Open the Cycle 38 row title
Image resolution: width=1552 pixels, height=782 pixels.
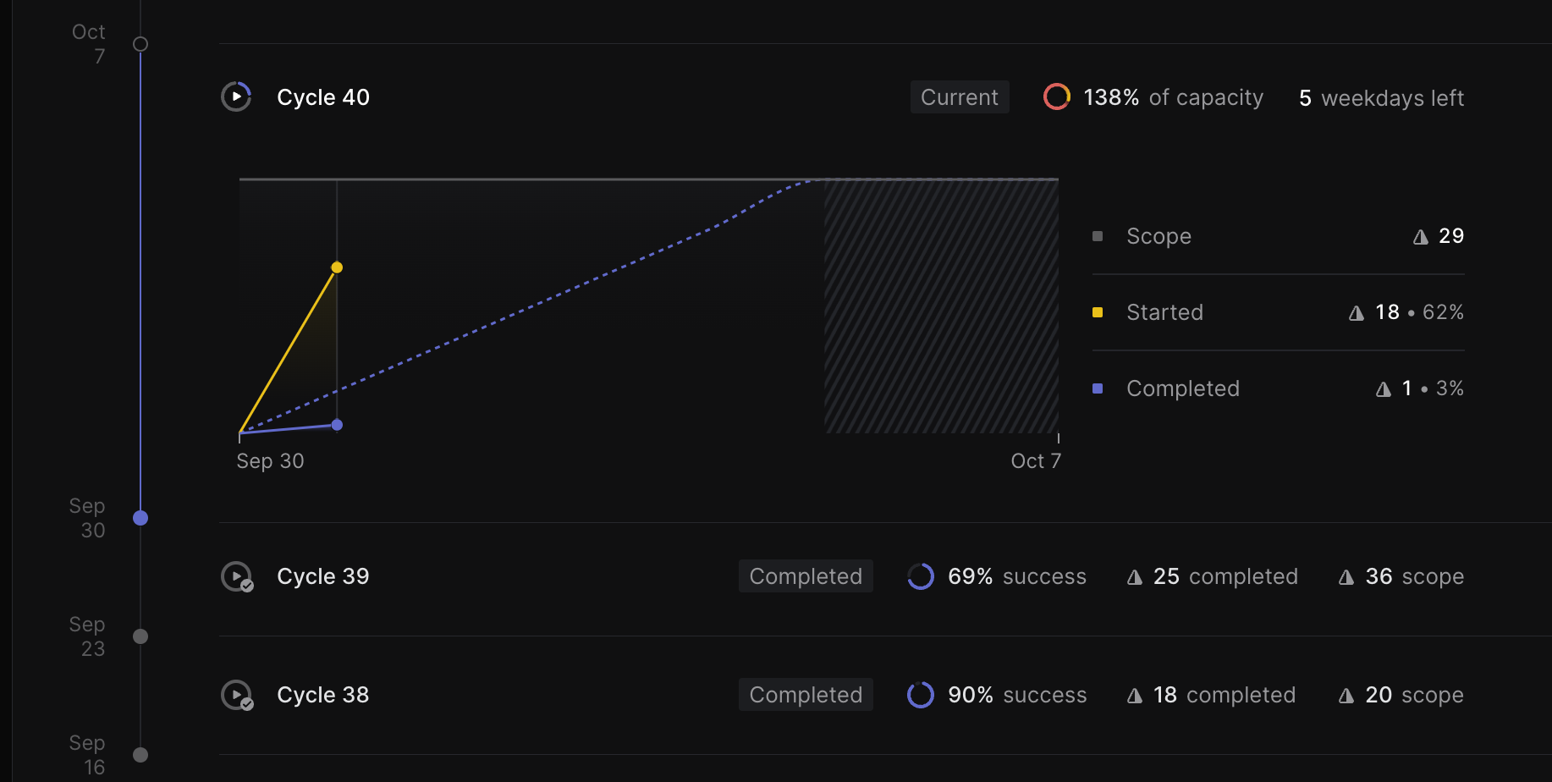[x=323, y=695]
